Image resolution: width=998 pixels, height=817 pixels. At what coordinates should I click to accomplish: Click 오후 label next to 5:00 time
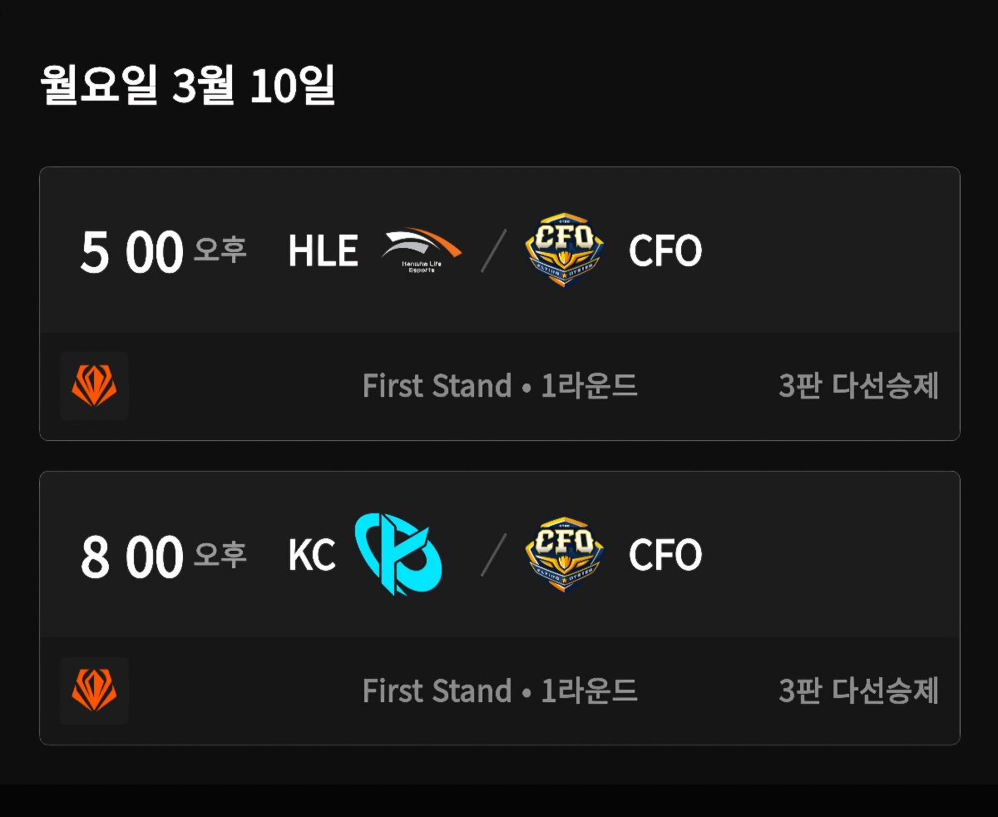click(220, 249)
